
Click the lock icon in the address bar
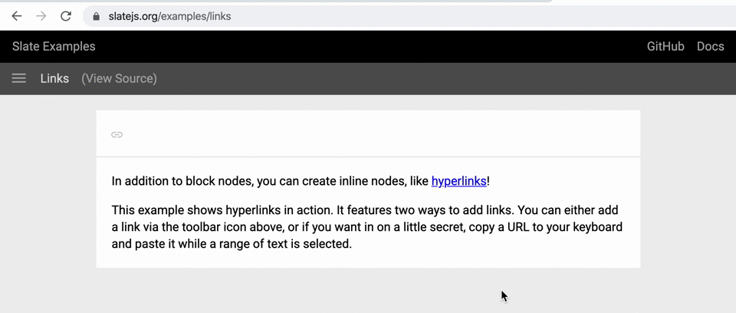[x=97, y=16]
